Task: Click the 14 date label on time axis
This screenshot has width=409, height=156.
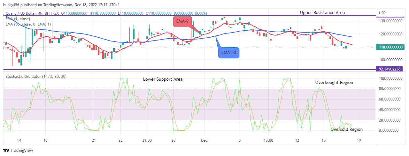Action: click(19, 140)
